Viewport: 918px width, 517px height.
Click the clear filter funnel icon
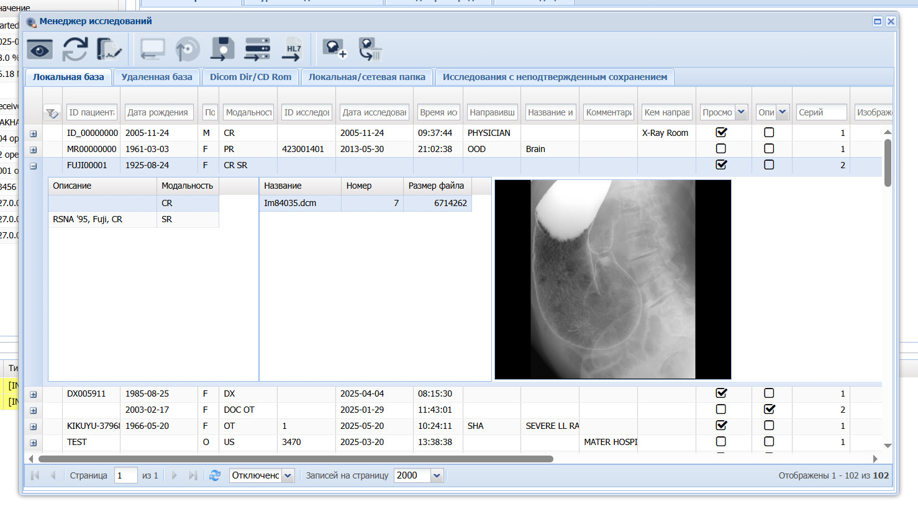[52, 113]
